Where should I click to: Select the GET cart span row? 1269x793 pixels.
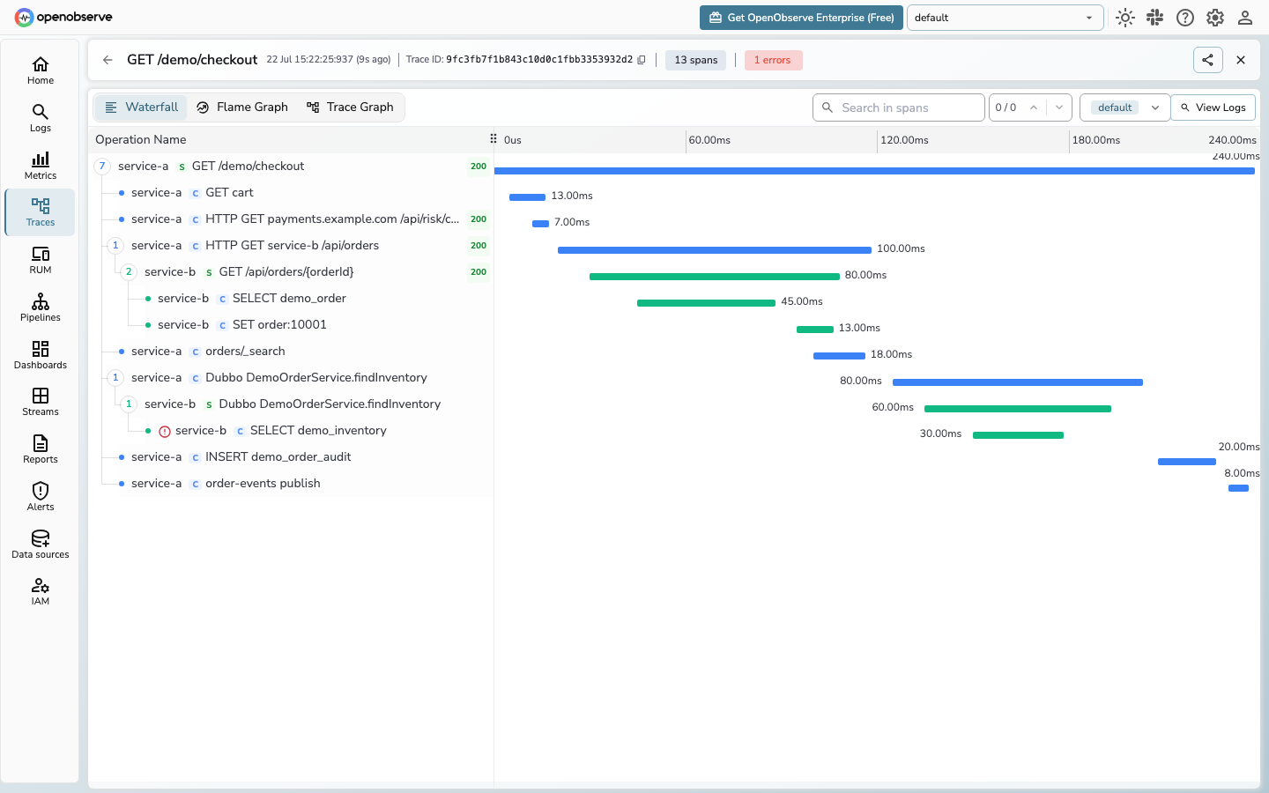(x=291, y=192)
